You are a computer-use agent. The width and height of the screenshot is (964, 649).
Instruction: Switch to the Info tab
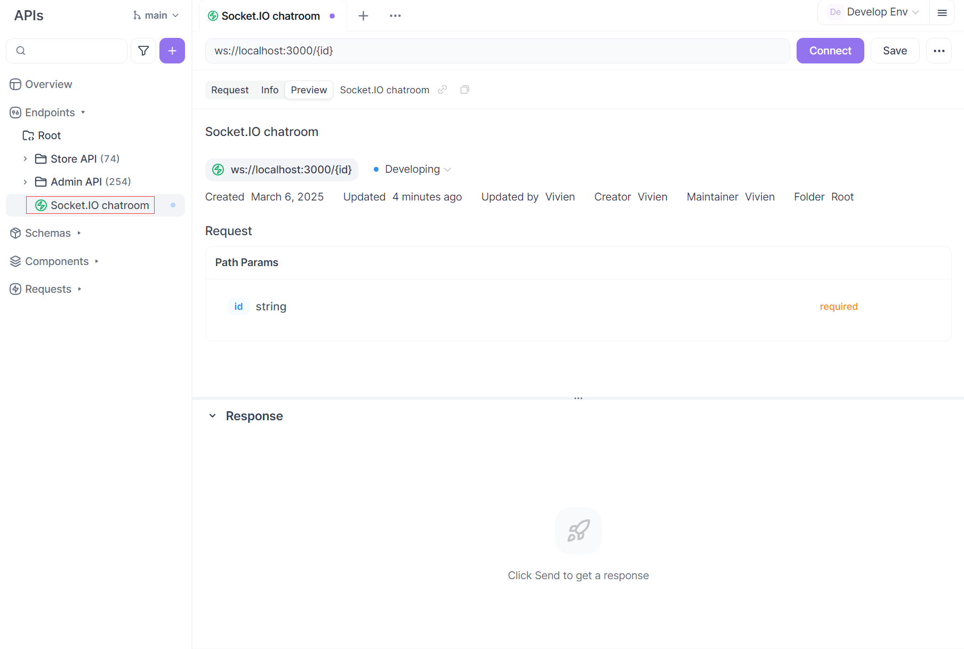[x=270, y=90]
